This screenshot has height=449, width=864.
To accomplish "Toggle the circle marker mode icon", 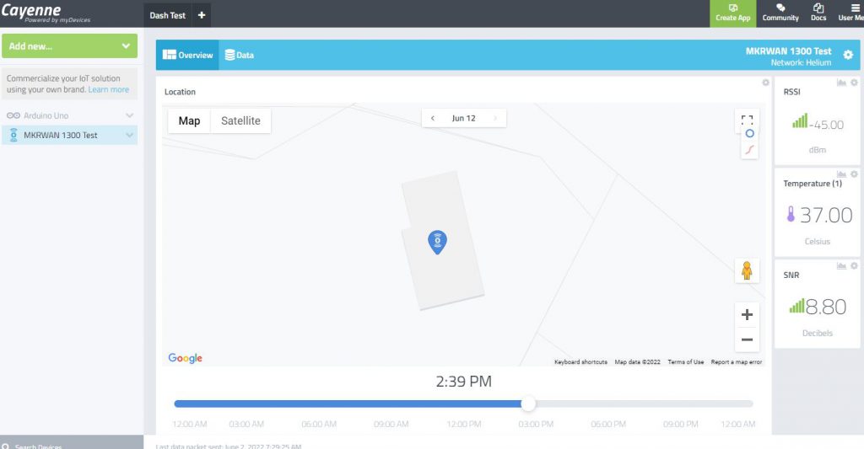I will point(749,134).
